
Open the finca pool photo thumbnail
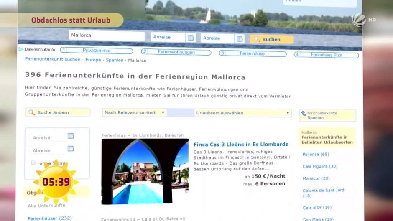tap(145, 171)
